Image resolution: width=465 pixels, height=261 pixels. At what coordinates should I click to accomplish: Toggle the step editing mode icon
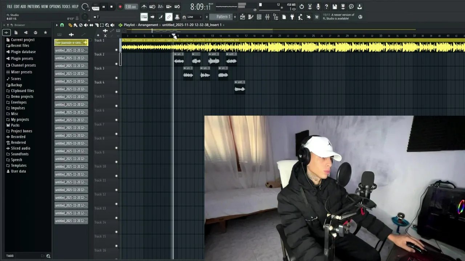pyautogui.click(x=161, y=17)
